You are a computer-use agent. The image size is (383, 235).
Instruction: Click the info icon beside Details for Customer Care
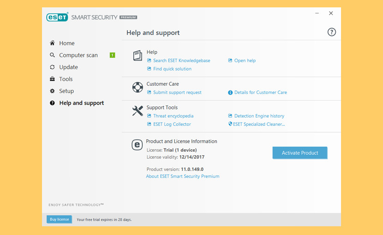[x=230, y=93]
